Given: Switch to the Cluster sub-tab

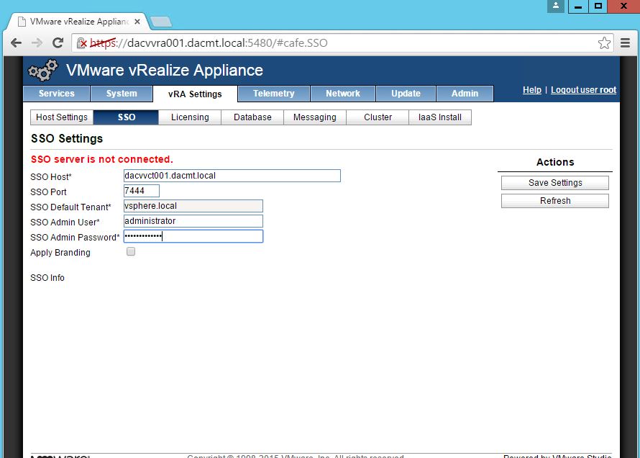Looking at the screenshot, I should point(378,117).
